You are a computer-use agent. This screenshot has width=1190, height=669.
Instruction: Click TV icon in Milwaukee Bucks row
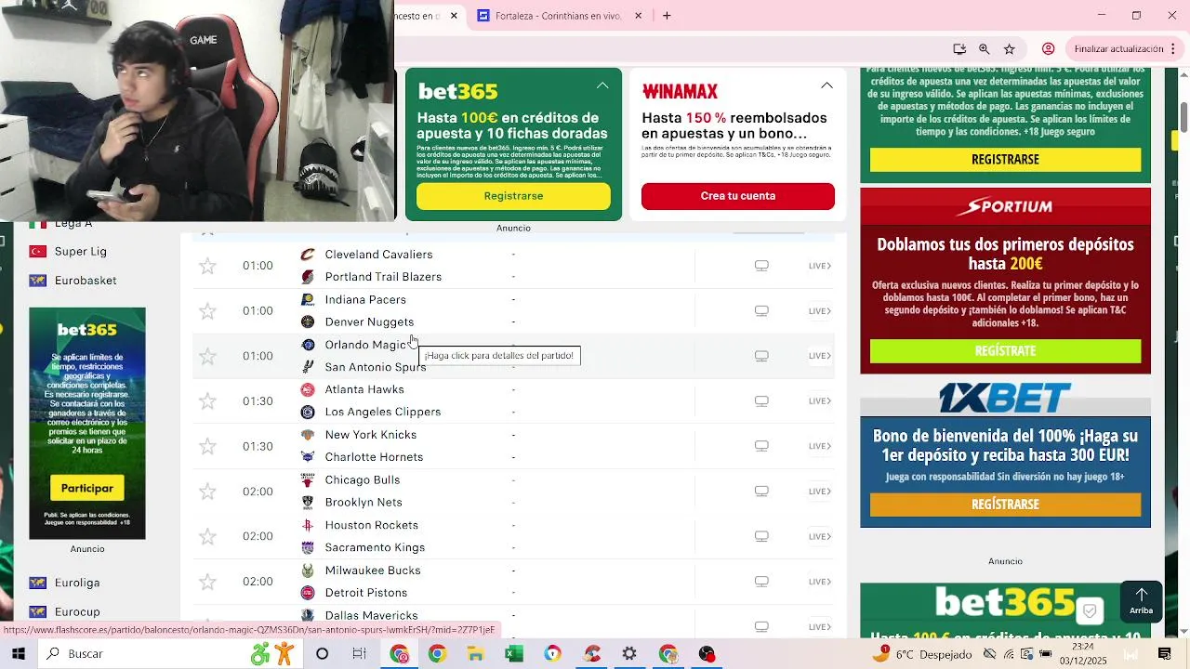pos(761,582)
